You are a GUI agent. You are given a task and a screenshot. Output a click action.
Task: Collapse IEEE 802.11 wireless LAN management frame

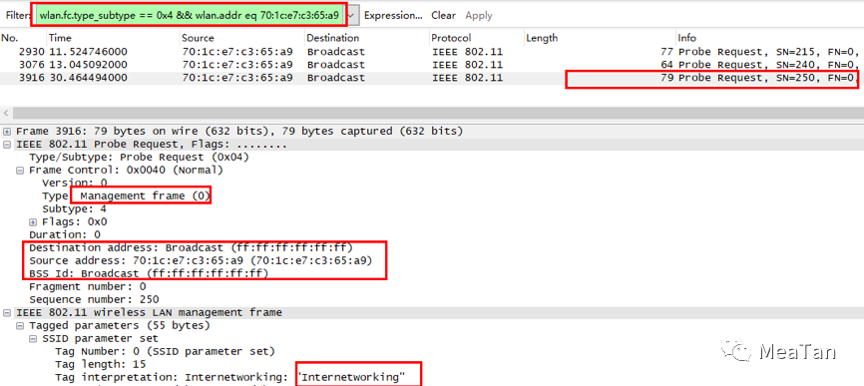[x=7, y=313]
